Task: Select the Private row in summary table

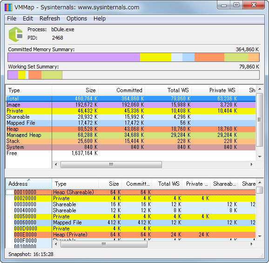Action: click(131, 111)
